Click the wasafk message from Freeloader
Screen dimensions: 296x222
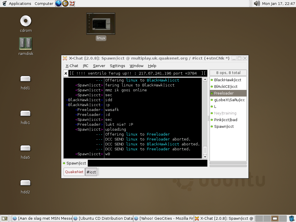click(112, 110)
